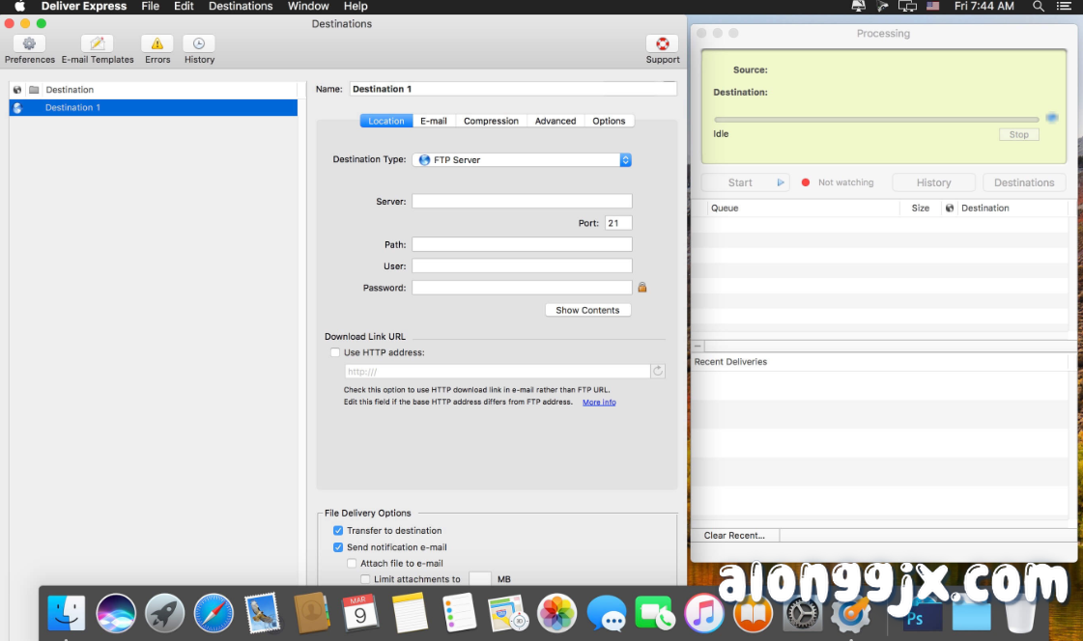
Task: Enable Attach file to e-mail
Action: 352,563
